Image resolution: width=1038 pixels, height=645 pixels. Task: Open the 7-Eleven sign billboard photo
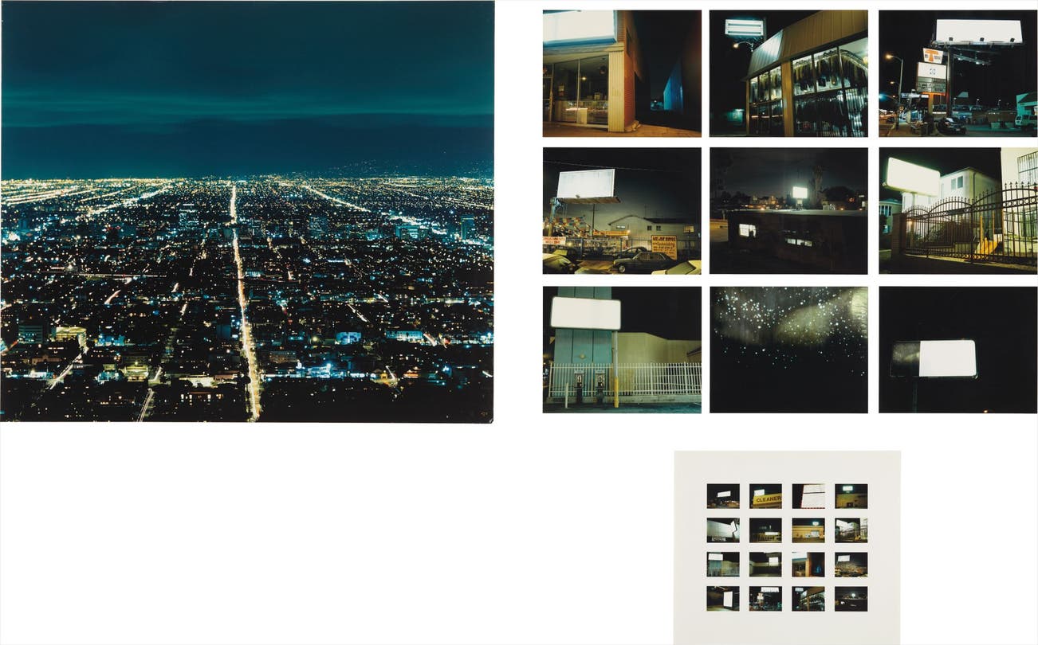[x=957, y=72]
